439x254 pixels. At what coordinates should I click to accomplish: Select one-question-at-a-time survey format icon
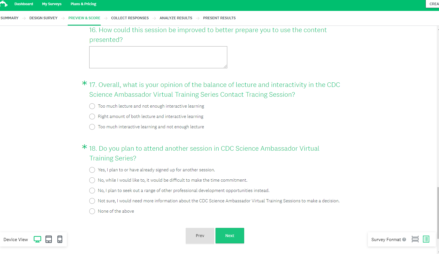415,239
